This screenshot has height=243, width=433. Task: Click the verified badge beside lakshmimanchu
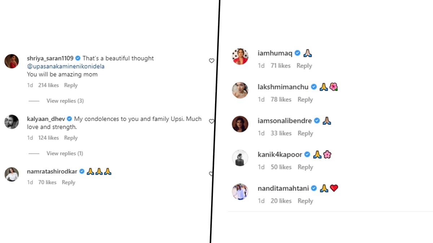314,87
